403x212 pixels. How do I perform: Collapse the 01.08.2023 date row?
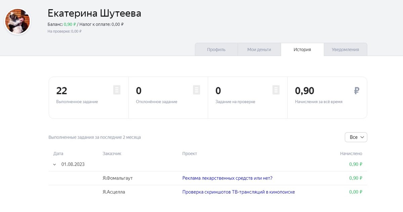54,164
